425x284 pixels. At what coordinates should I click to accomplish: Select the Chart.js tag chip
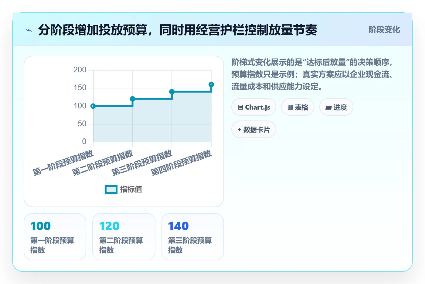[x=254, y=107]
